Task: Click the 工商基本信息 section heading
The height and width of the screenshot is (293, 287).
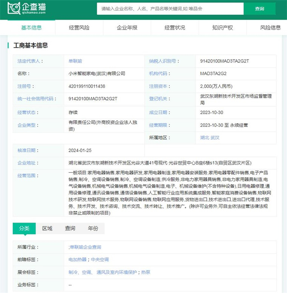Action: (x=31, y=46)
